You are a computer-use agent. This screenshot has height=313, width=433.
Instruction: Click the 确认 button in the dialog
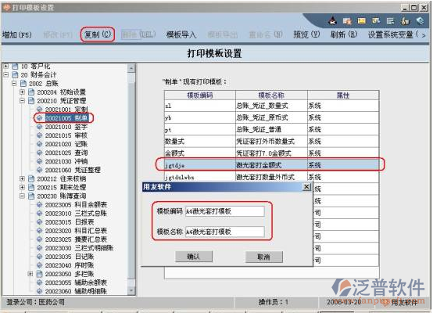click(194, 257)
